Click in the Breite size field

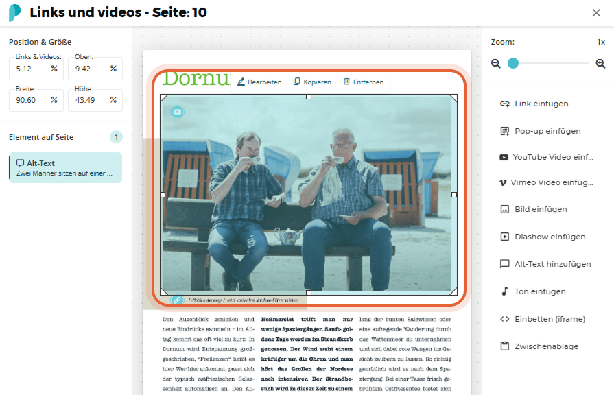click(36, 100)
